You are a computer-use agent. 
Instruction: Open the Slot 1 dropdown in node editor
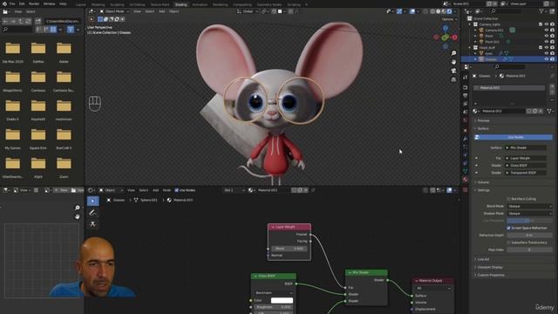coord(235,190)
